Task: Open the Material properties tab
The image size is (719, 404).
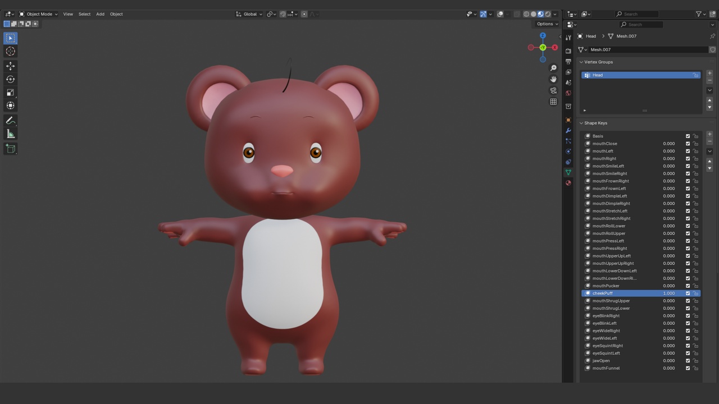Action: point(568,183)
